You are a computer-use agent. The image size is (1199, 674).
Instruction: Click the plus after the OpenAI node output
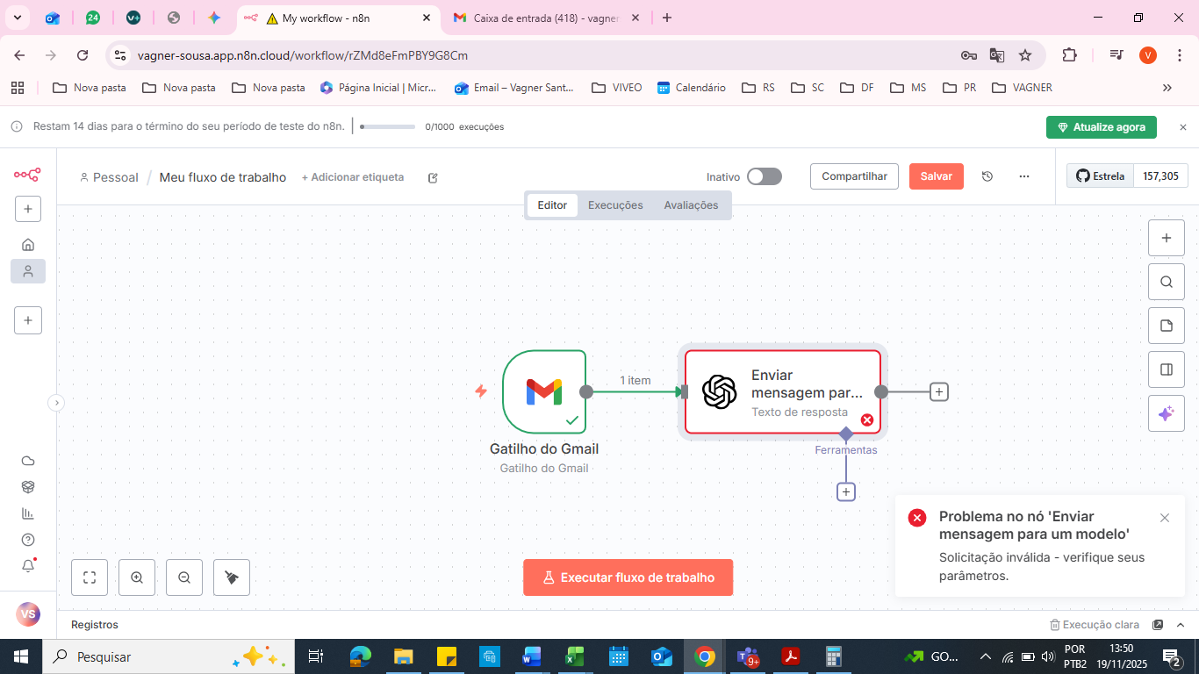pyautogui.click(x=939, y=391)
